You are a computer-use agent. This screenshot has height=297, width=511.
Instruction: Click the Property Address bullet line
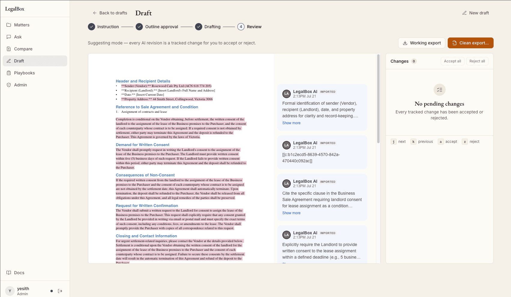(167, 99)
